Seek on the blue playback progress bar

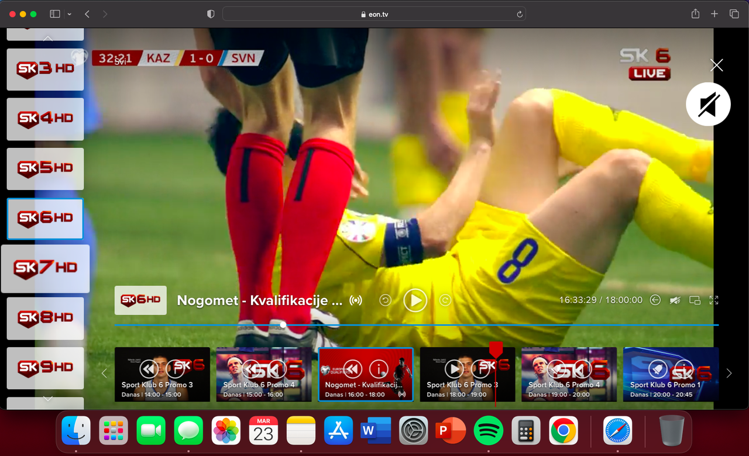tap(417, 324)
